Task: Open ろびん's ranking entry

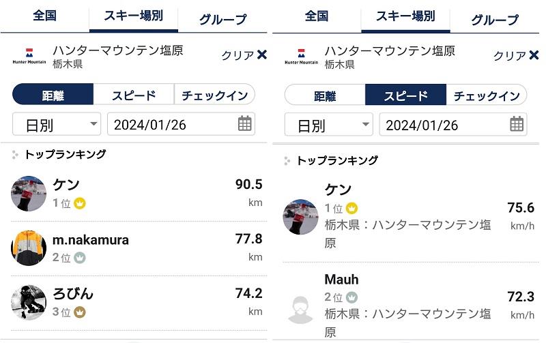Action: pos(139,303)
